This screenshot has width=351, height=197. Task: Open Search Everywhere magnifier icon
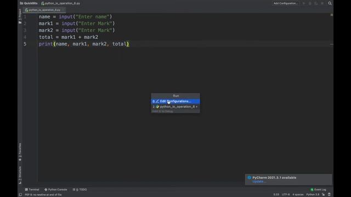pos(330,3)
